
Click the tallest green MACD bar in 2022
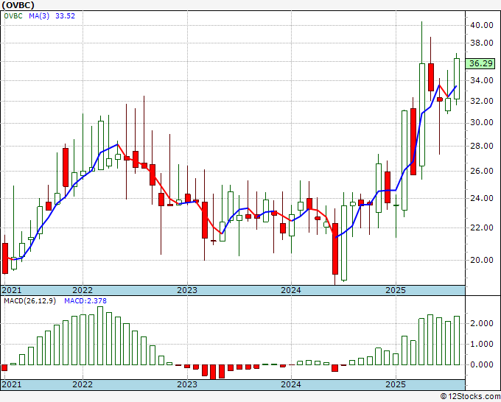click(x=100, y=336)
